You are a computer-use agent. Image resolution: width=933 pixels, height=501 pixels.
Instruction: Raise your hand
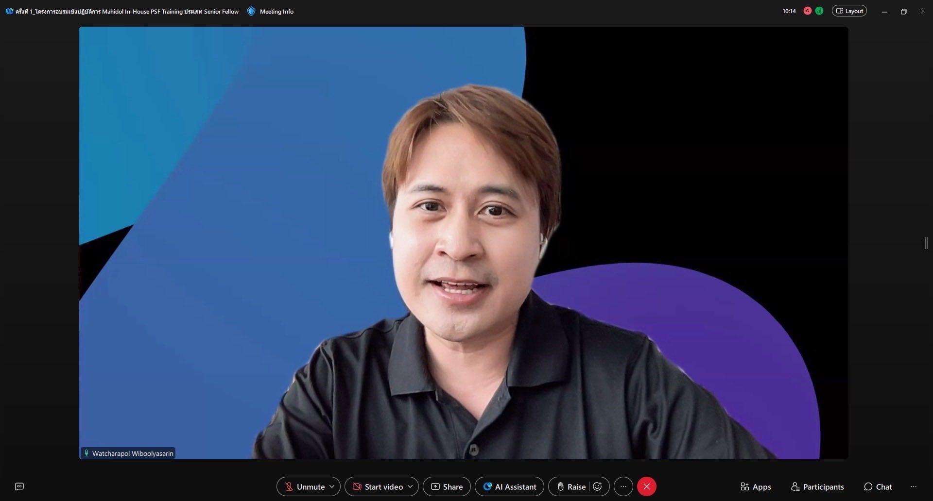(x=571, y=486)
